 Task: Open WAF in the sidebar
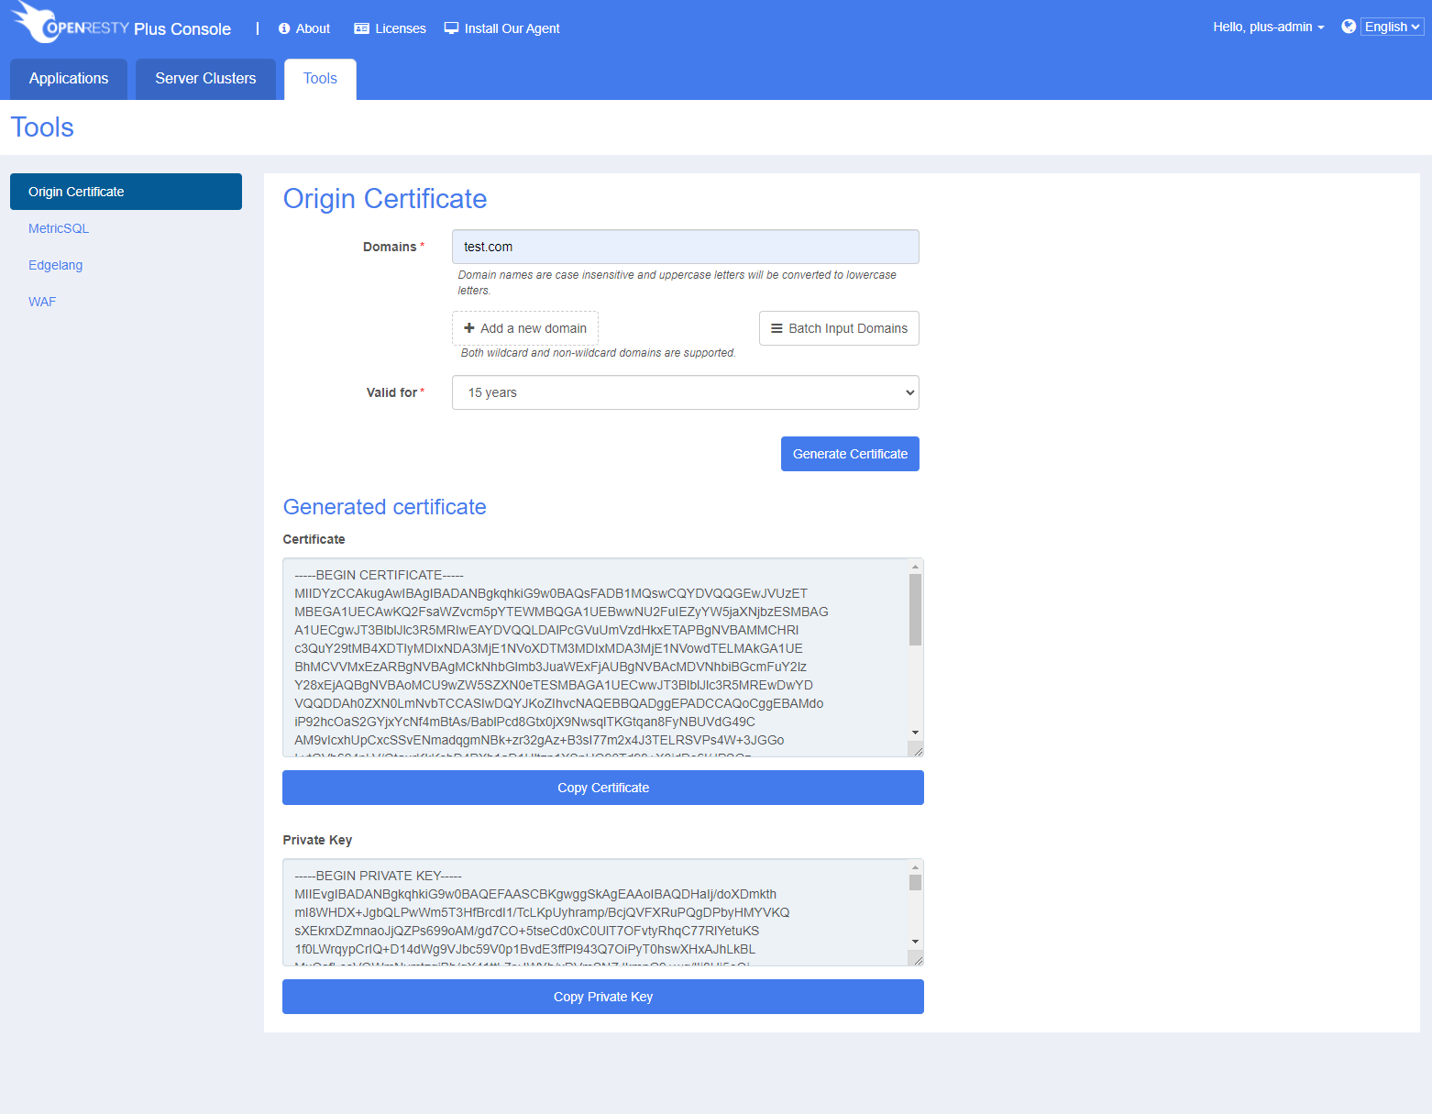coord(42,302)
